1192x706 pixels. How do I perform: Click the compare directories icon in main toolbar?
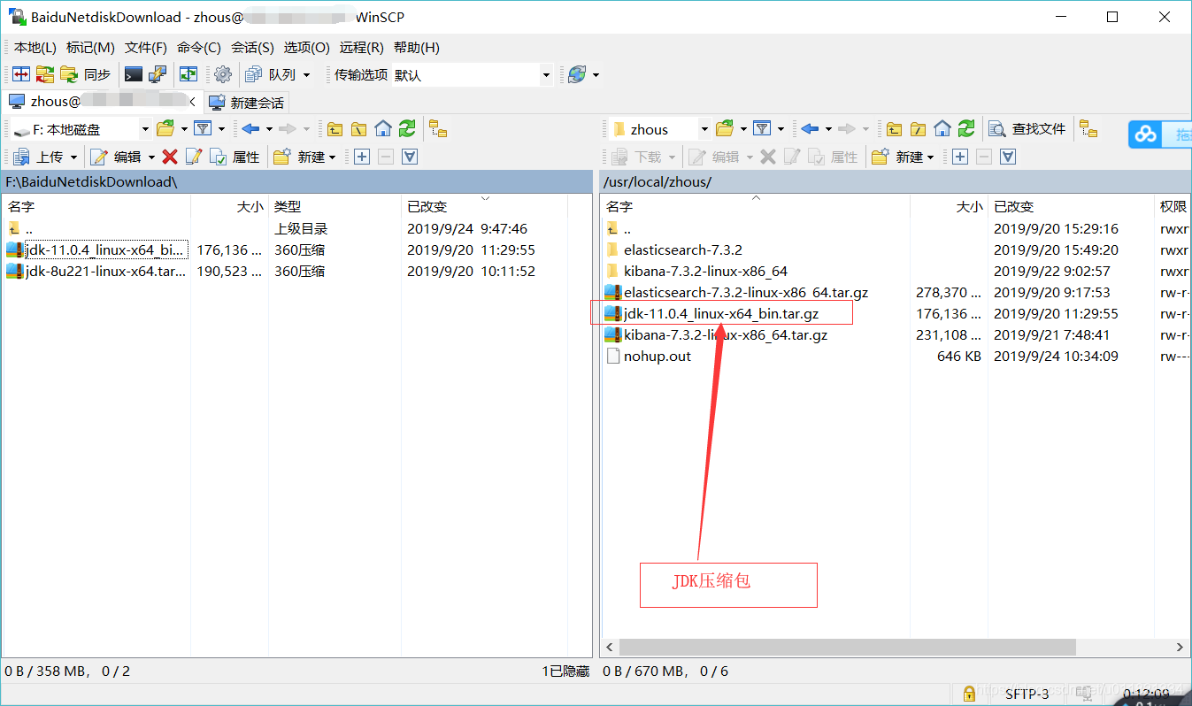click(21, 75)
